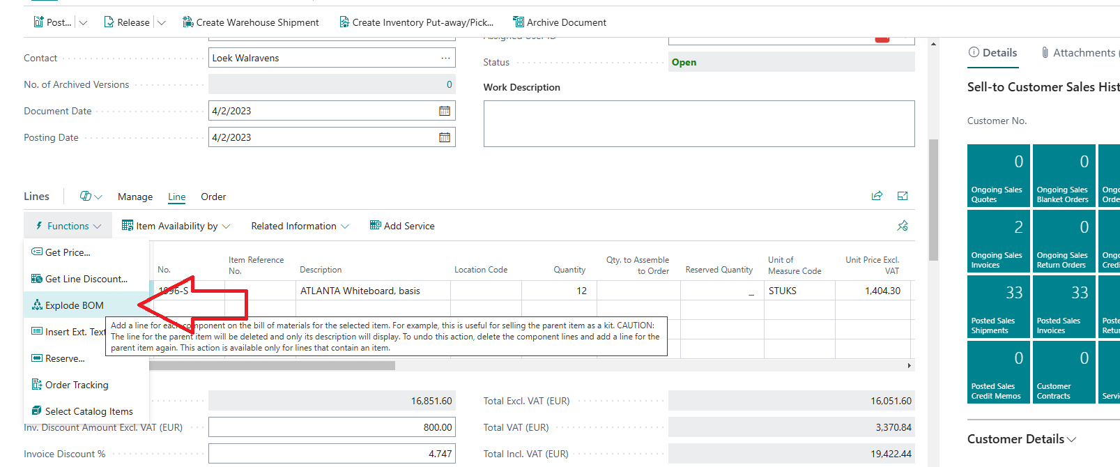Open Order Tracking from Functions menu

(86, 385)
